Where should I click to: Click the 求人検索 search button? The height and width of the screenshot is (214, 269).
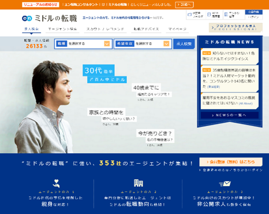point(184,44)
